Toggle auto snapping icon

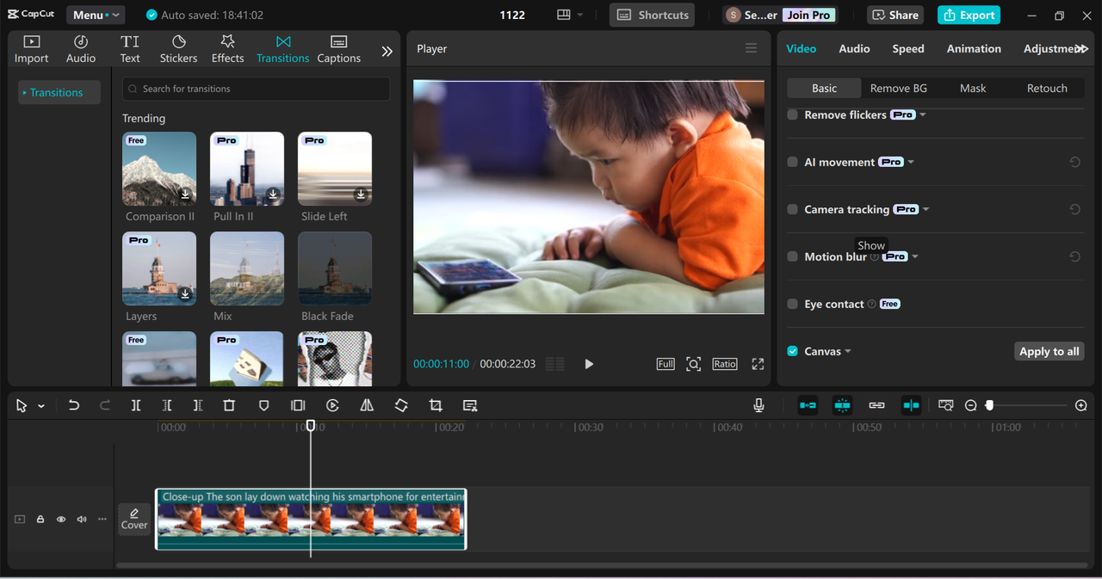point(842,405)
